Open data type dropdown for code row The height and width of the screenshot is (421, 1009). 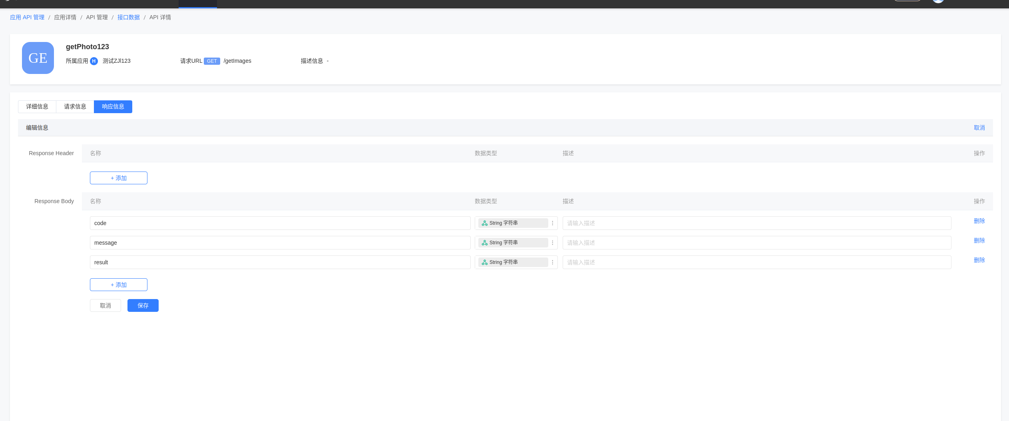(x=516, y=223)
